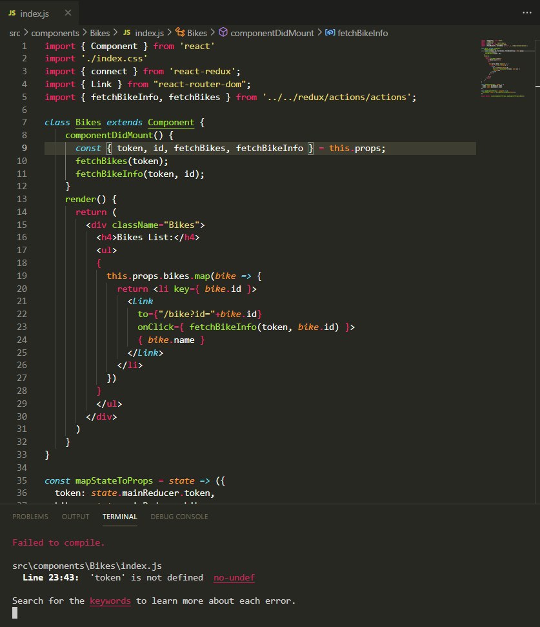Select the TERMINAL panel tab
This screenshot has height=627, width=540.
[x=120, y=517]
